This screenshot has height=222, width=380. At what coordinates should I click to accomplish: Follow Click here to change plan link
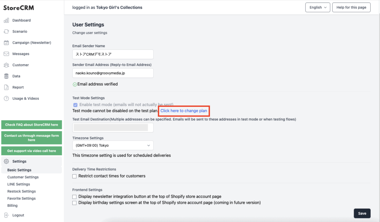[x=184, y=111]
